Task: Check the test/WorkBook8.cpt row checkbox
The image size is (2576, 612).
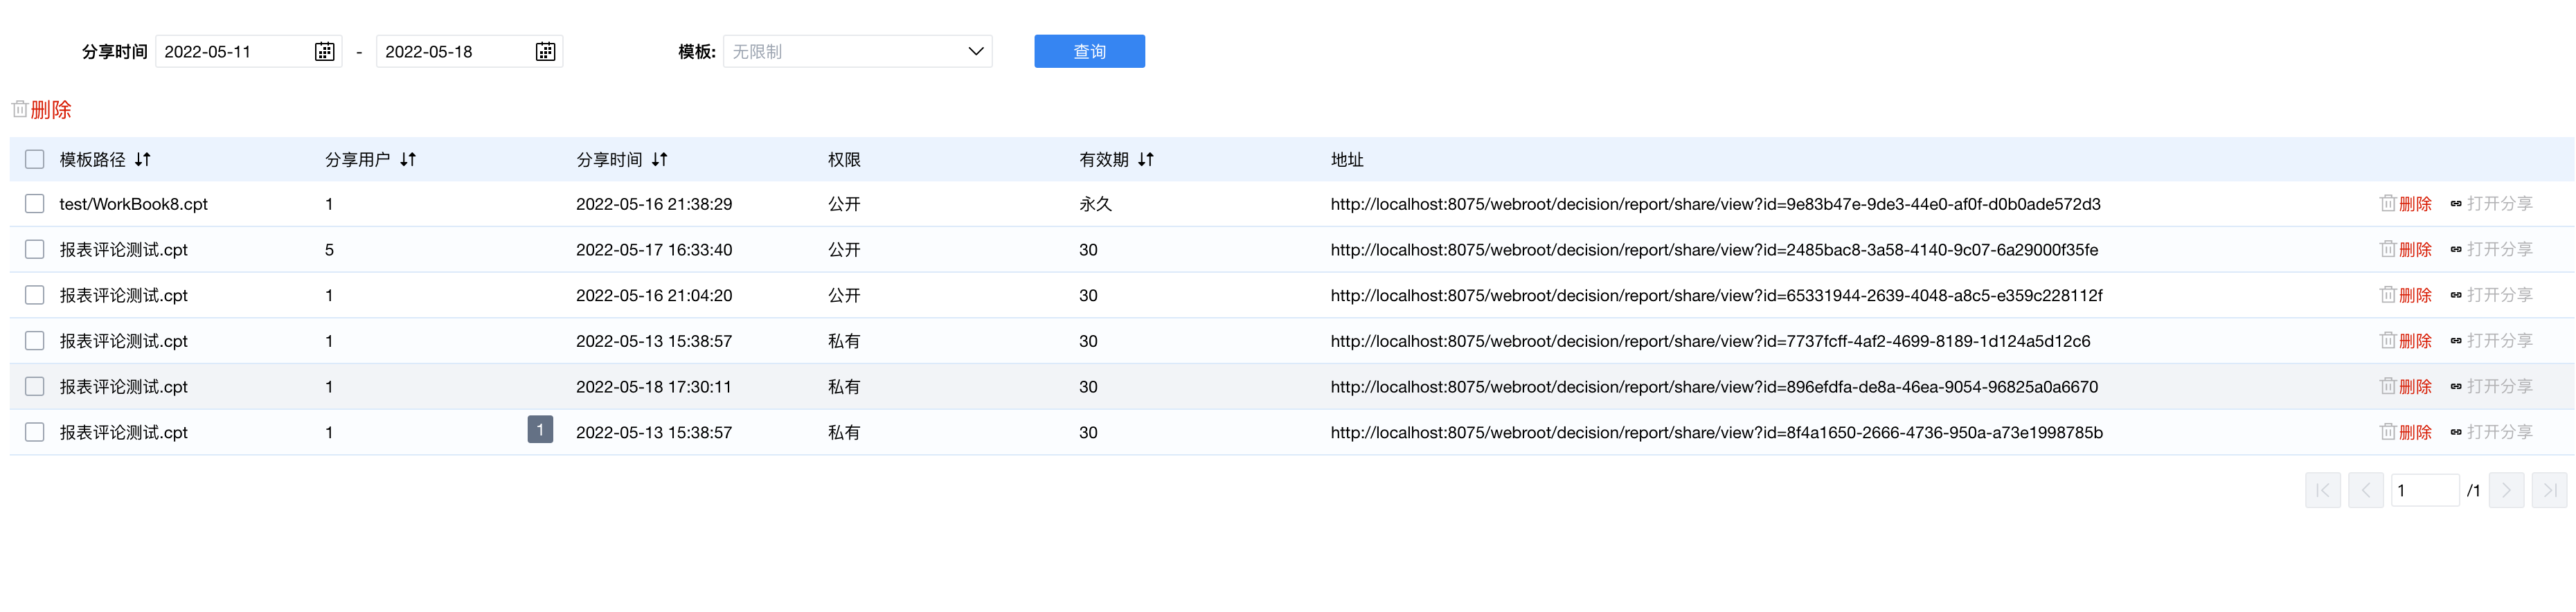Action: coord(35,204)
